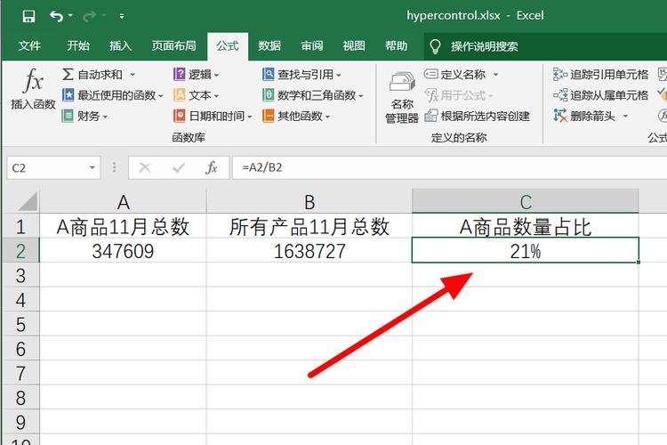Image resolution: width=667 pixels, height=445 pixels.
Task: Switch to the 页面布局 ribbon tab
Action: coord(173,45)
